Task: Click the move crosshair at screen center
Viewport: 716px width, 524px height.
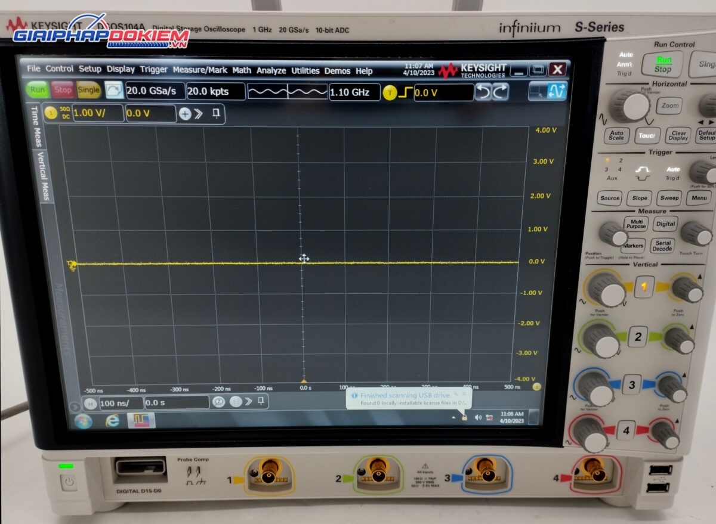Action: coord(304,258)
